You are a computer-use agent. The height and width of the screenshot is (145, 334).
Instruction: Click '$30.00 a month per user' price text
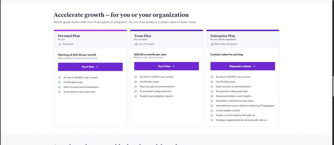[150, 54]
